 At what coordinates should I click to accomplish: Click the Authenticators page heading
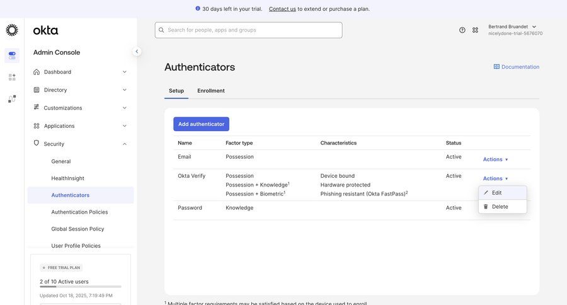pos(200,67)
